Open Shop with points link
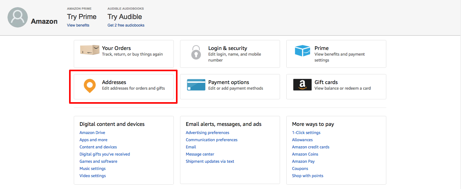461x189 pixels. click(308, 176)
